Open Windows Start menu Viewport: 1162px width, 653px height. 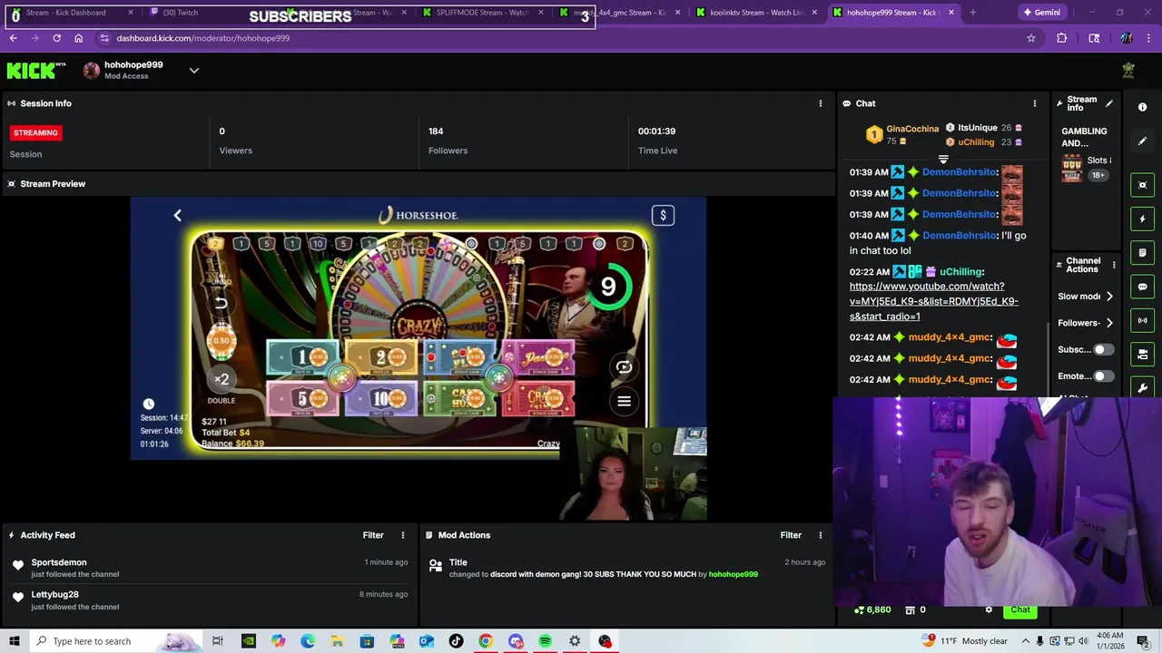tap(15, 641)
